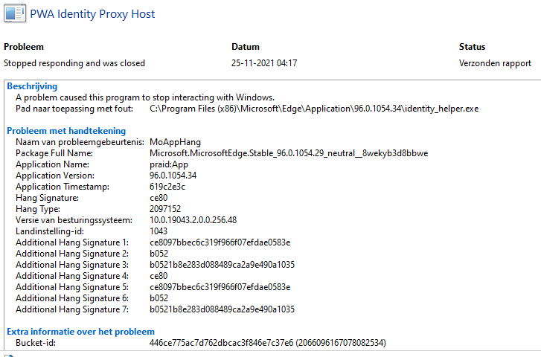The width and height of the screenshot is (541, 357).
Task: Select 'Stopped responding and was closed' text
Action: point(74,63)
